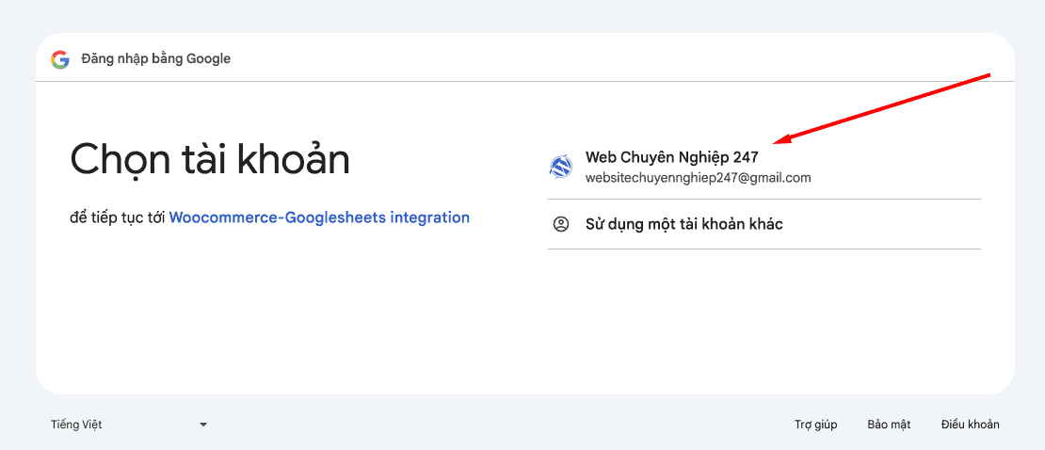Choose Sử dụng một tài khoản khác
The image size is (1045, 450).
click(x=764, y=224)
